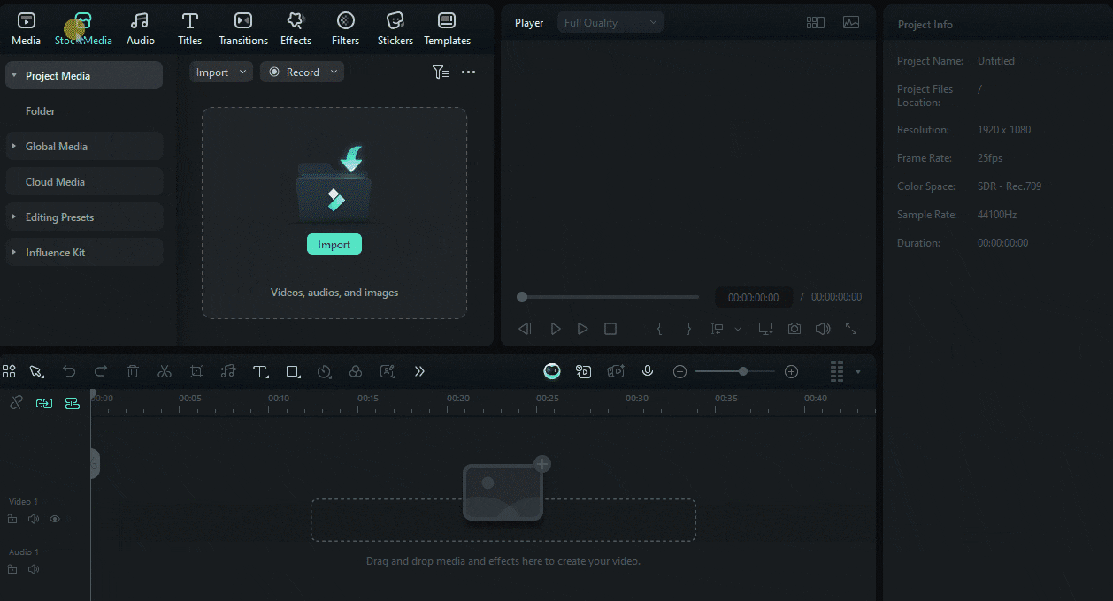Select the rectangle shape tool
The height and width of the screenshot is (601, 1113).
point(293,372)
